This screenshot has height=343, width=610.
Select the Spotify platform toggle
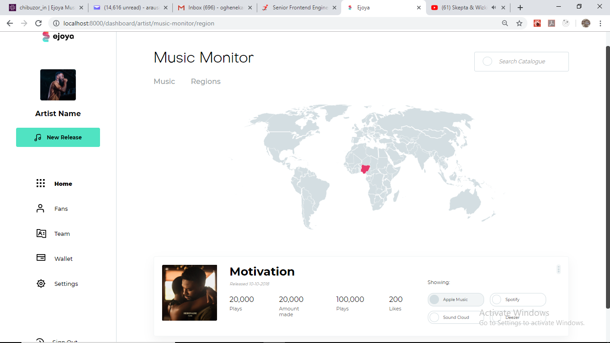point(518,300)
